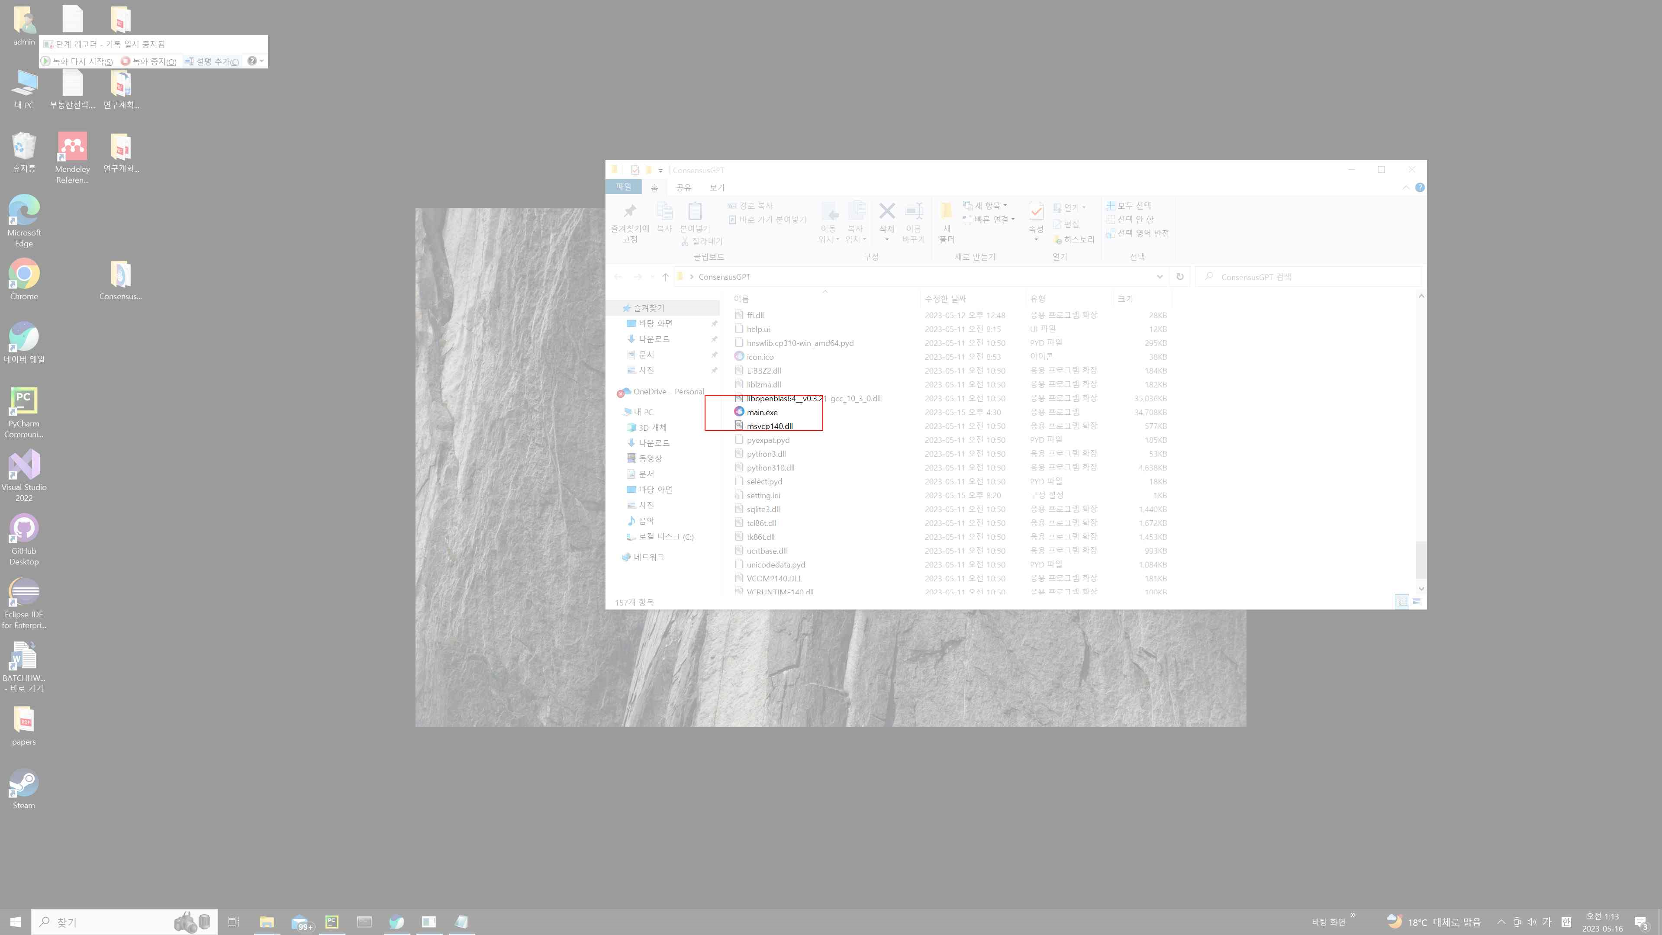The height and width of the screenshot is (935, 1662).
Task: Copy the file using ribbon 복사 icon
Action: (x=665, y=219)
